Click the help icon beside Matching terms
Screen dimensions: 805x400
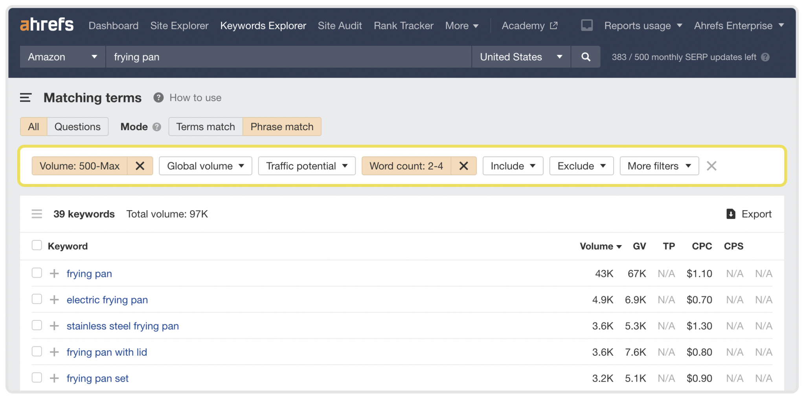pos(158,98)
